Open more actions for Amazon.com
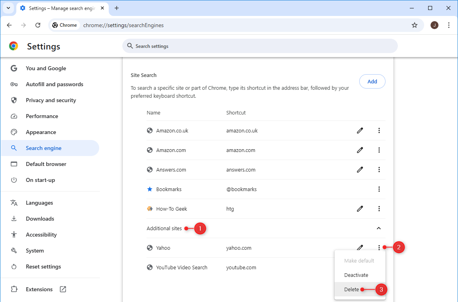Image resolution: width=458 pixels, height=302 pixels. click(379, 150)
